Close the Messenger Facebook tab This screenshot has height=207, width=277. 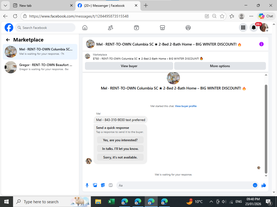(x=136, y=5)
